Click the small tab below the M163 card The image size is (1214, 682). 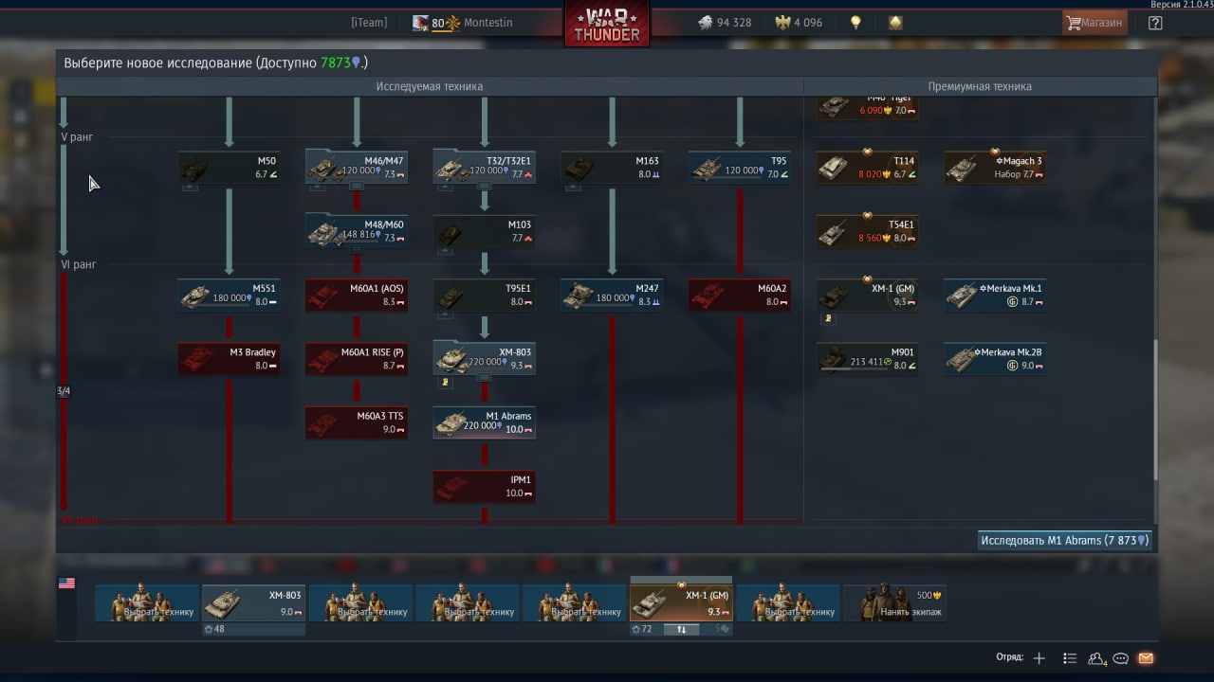click(572, 188)
